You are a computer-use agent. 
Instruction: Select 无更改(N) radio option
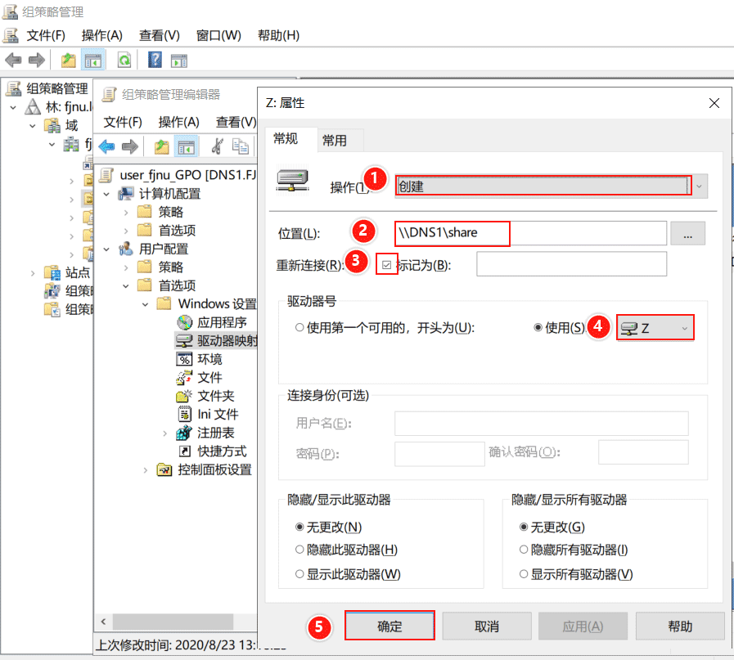click(x=299, y=528)
